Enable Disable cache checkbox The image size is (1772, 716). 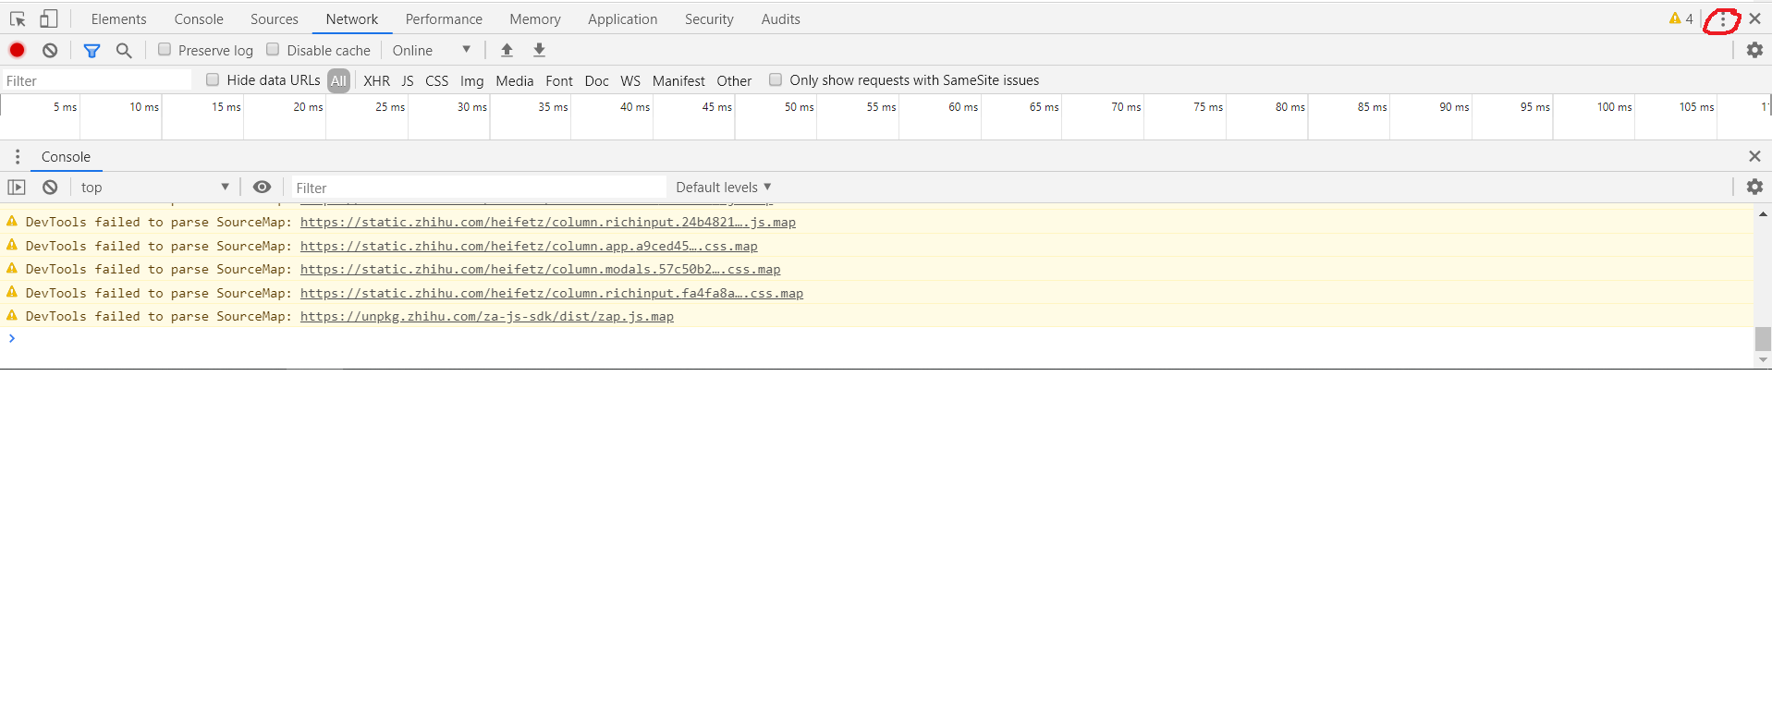click(273, 49)
